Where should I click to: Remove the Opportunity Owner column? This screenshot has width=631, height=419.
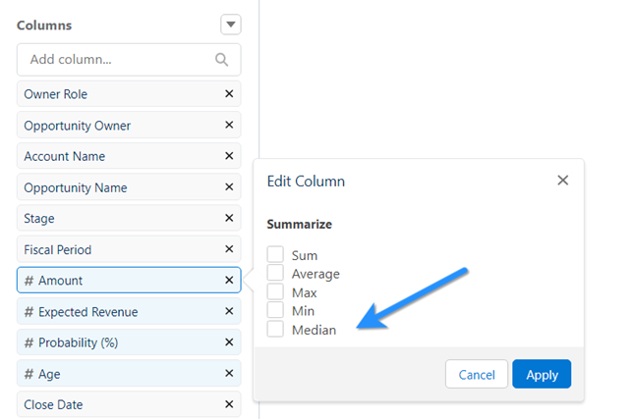click(x=229, y=125)
